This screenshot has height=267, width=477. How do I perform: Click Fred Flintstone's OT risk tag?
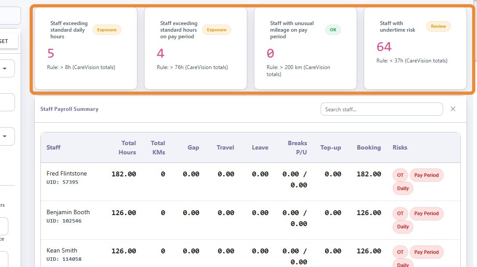pos(400,175)
